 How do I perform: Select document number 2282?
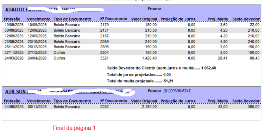tap(105, 107)
